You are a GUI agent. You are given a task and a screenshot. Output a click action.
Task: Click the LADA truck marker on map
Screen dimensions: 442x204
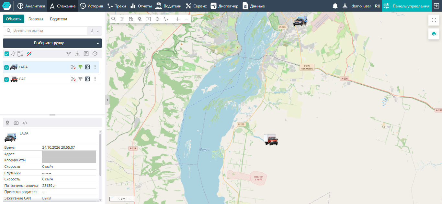click(300, 21)
